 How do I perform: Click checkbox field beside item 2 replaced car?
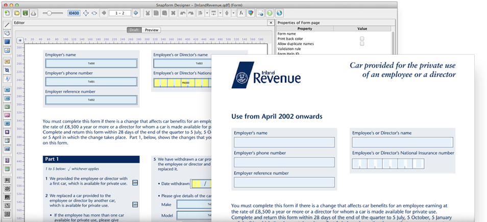[x=135, y=205]
